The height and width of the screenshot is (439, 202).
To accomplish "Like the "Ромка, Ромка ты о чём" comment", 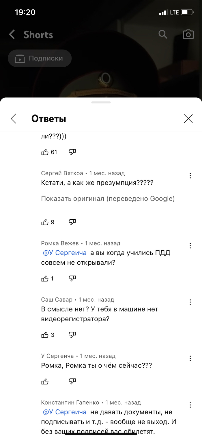I will pyautogui.click(x=45, y=381).
